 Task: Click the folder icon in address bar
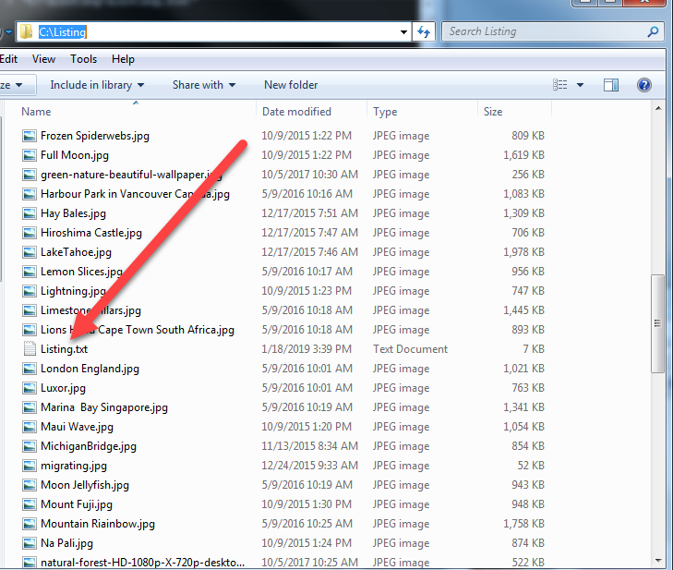pyautogui.click(x=26, y=32)
